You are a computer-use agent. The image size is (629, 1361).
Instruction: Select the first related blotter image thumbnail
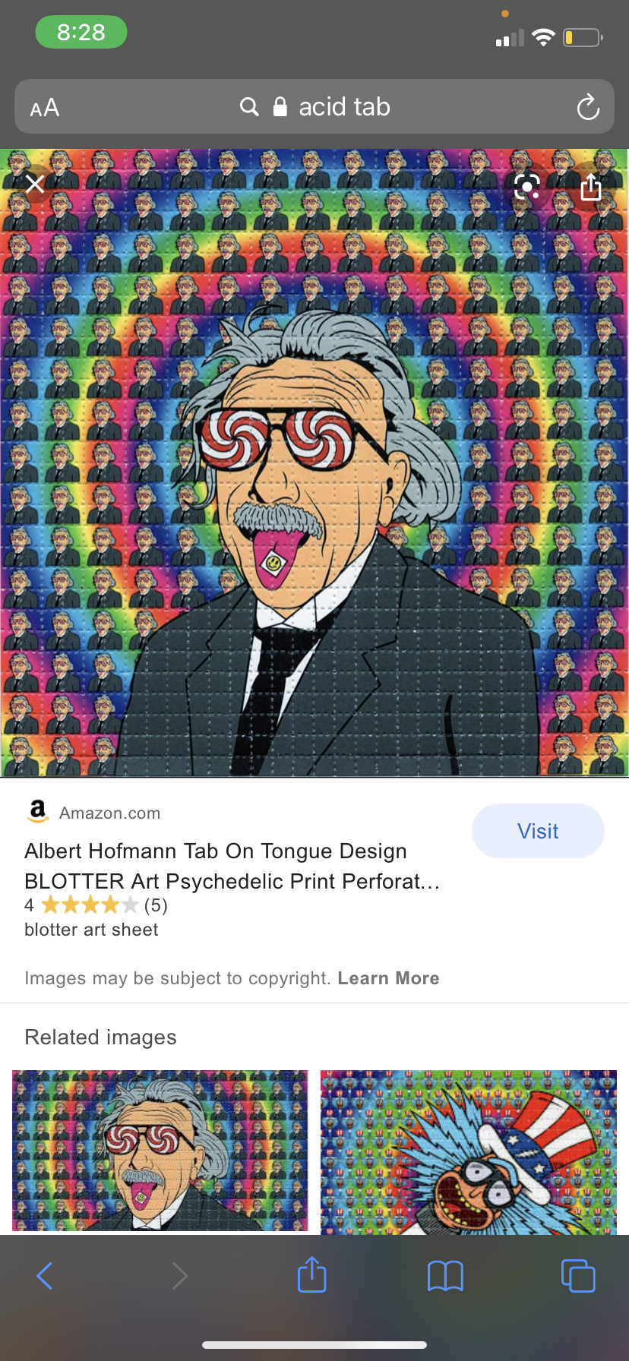pyautogui.click(x=160, y=1151)
